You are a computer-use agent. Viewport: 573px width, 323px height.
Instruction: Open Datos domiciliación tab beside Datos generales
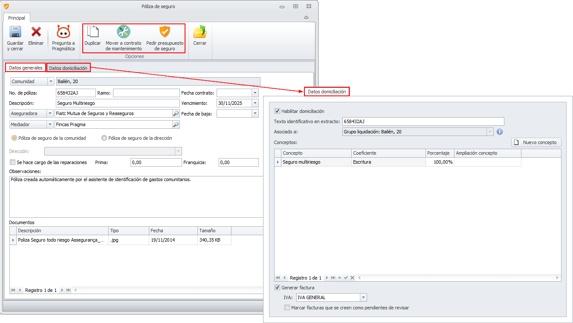[68, 68]
